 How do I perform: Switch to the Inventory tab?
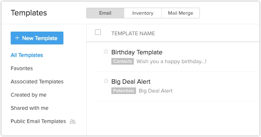[143, 13]
